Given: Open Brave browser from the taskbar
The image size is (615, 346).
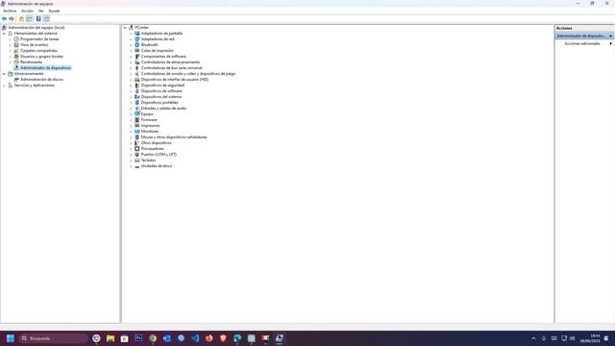Looking at the screenshot, I should coord(223,338).
